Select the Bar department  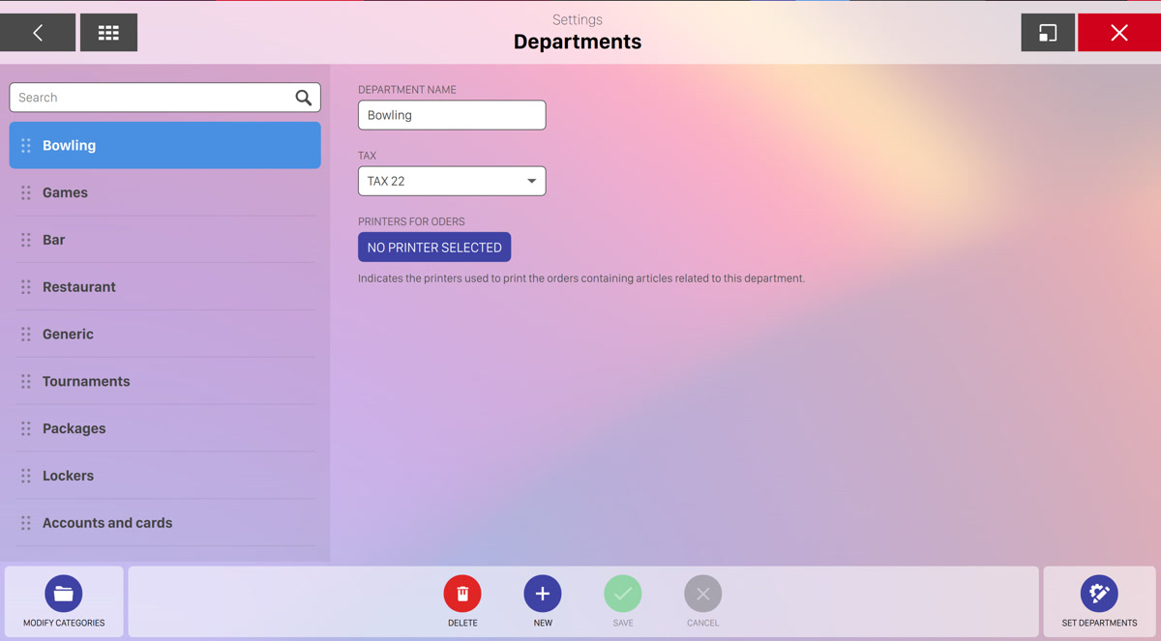pyautogui.click(x=54, y=240)
